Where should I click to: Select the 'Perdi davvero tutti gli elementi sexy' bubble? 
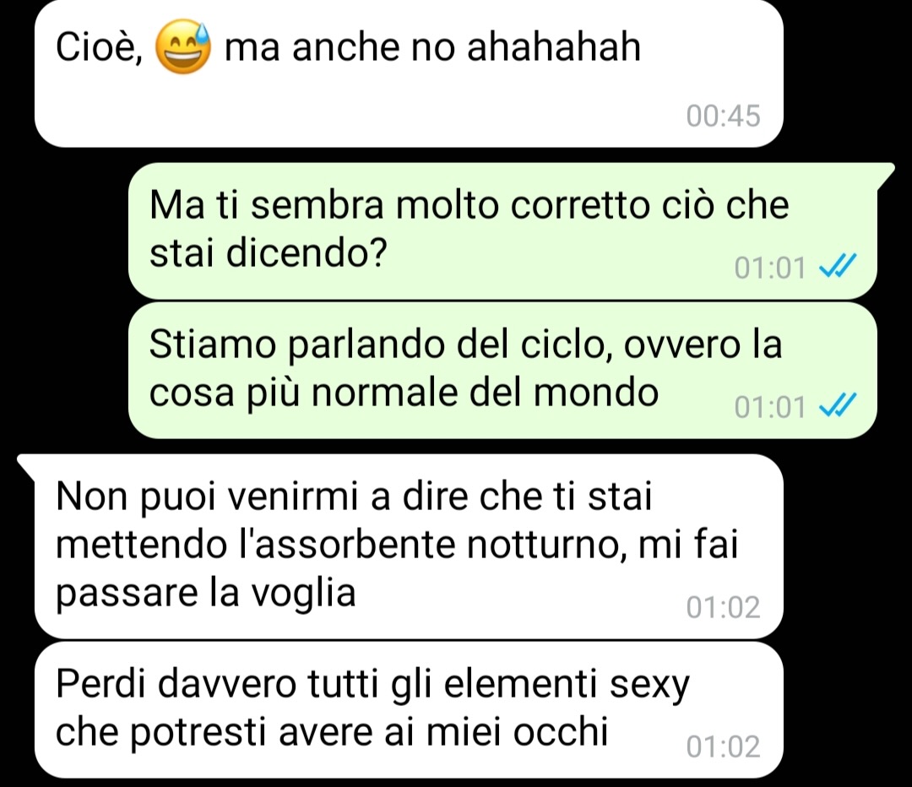[409, 709]
